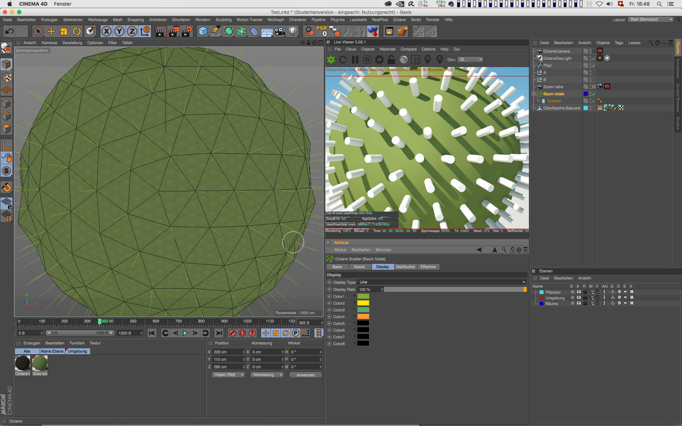Add a light with the bulb icon
This screenshot has width=682, height=426.
pyautogui.click(x=292, y=32)
